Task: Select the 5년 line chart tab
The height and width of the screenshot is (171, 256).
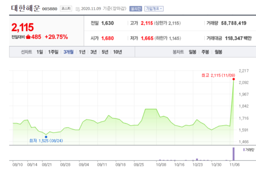Action: tap(105, 52)
